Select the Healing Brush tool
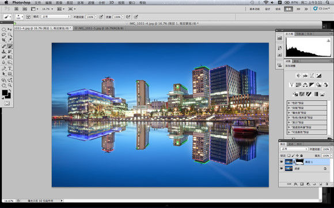334x208 pixels. pyautogui.click(x=4, y=46)
